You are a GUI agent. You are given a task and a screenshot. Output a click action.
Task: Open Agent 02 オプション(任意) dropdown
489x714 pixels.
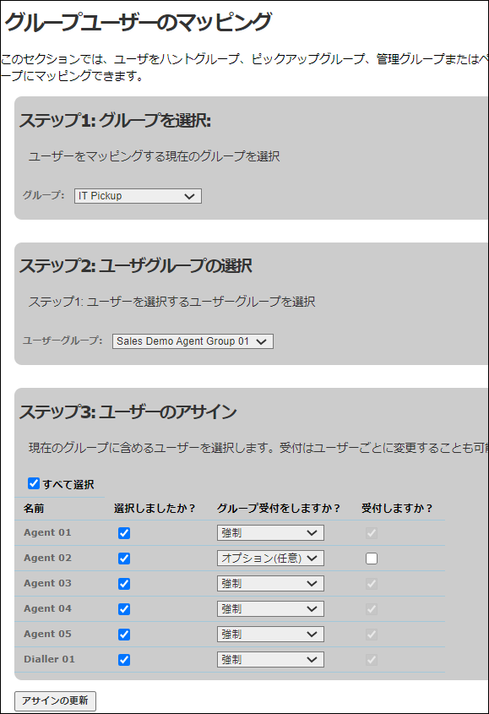(270, 558)
